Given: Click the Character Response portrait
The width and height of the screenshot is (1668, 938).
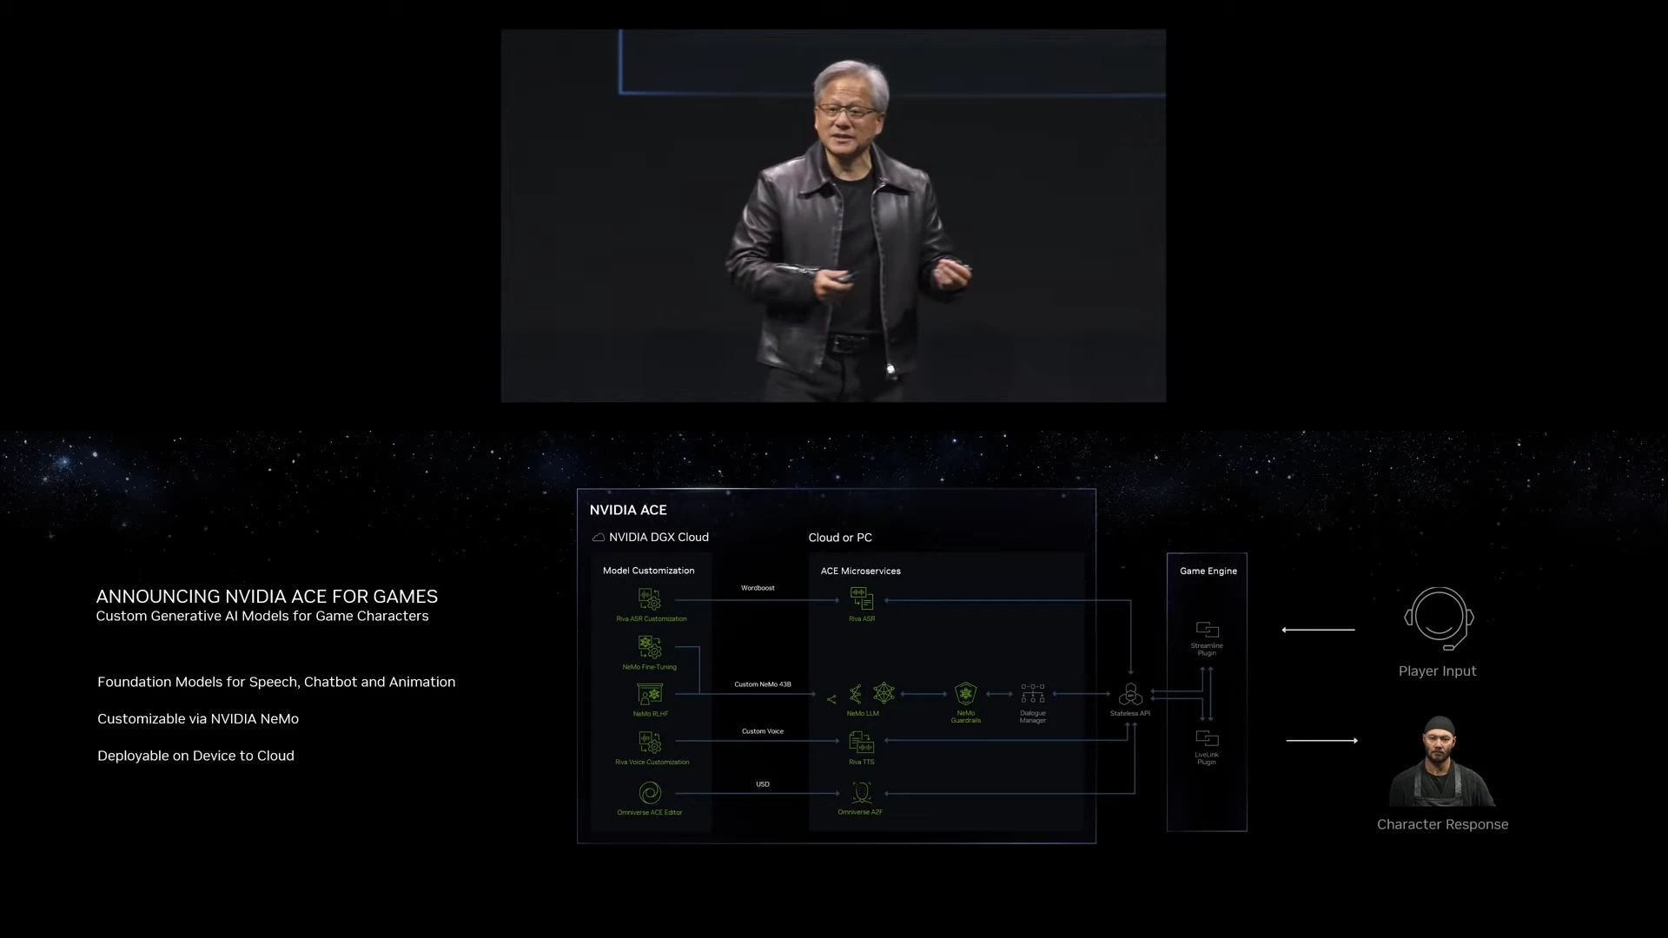Looking at the screenshot, I should pyautogui.click(x=1442, y=762).
